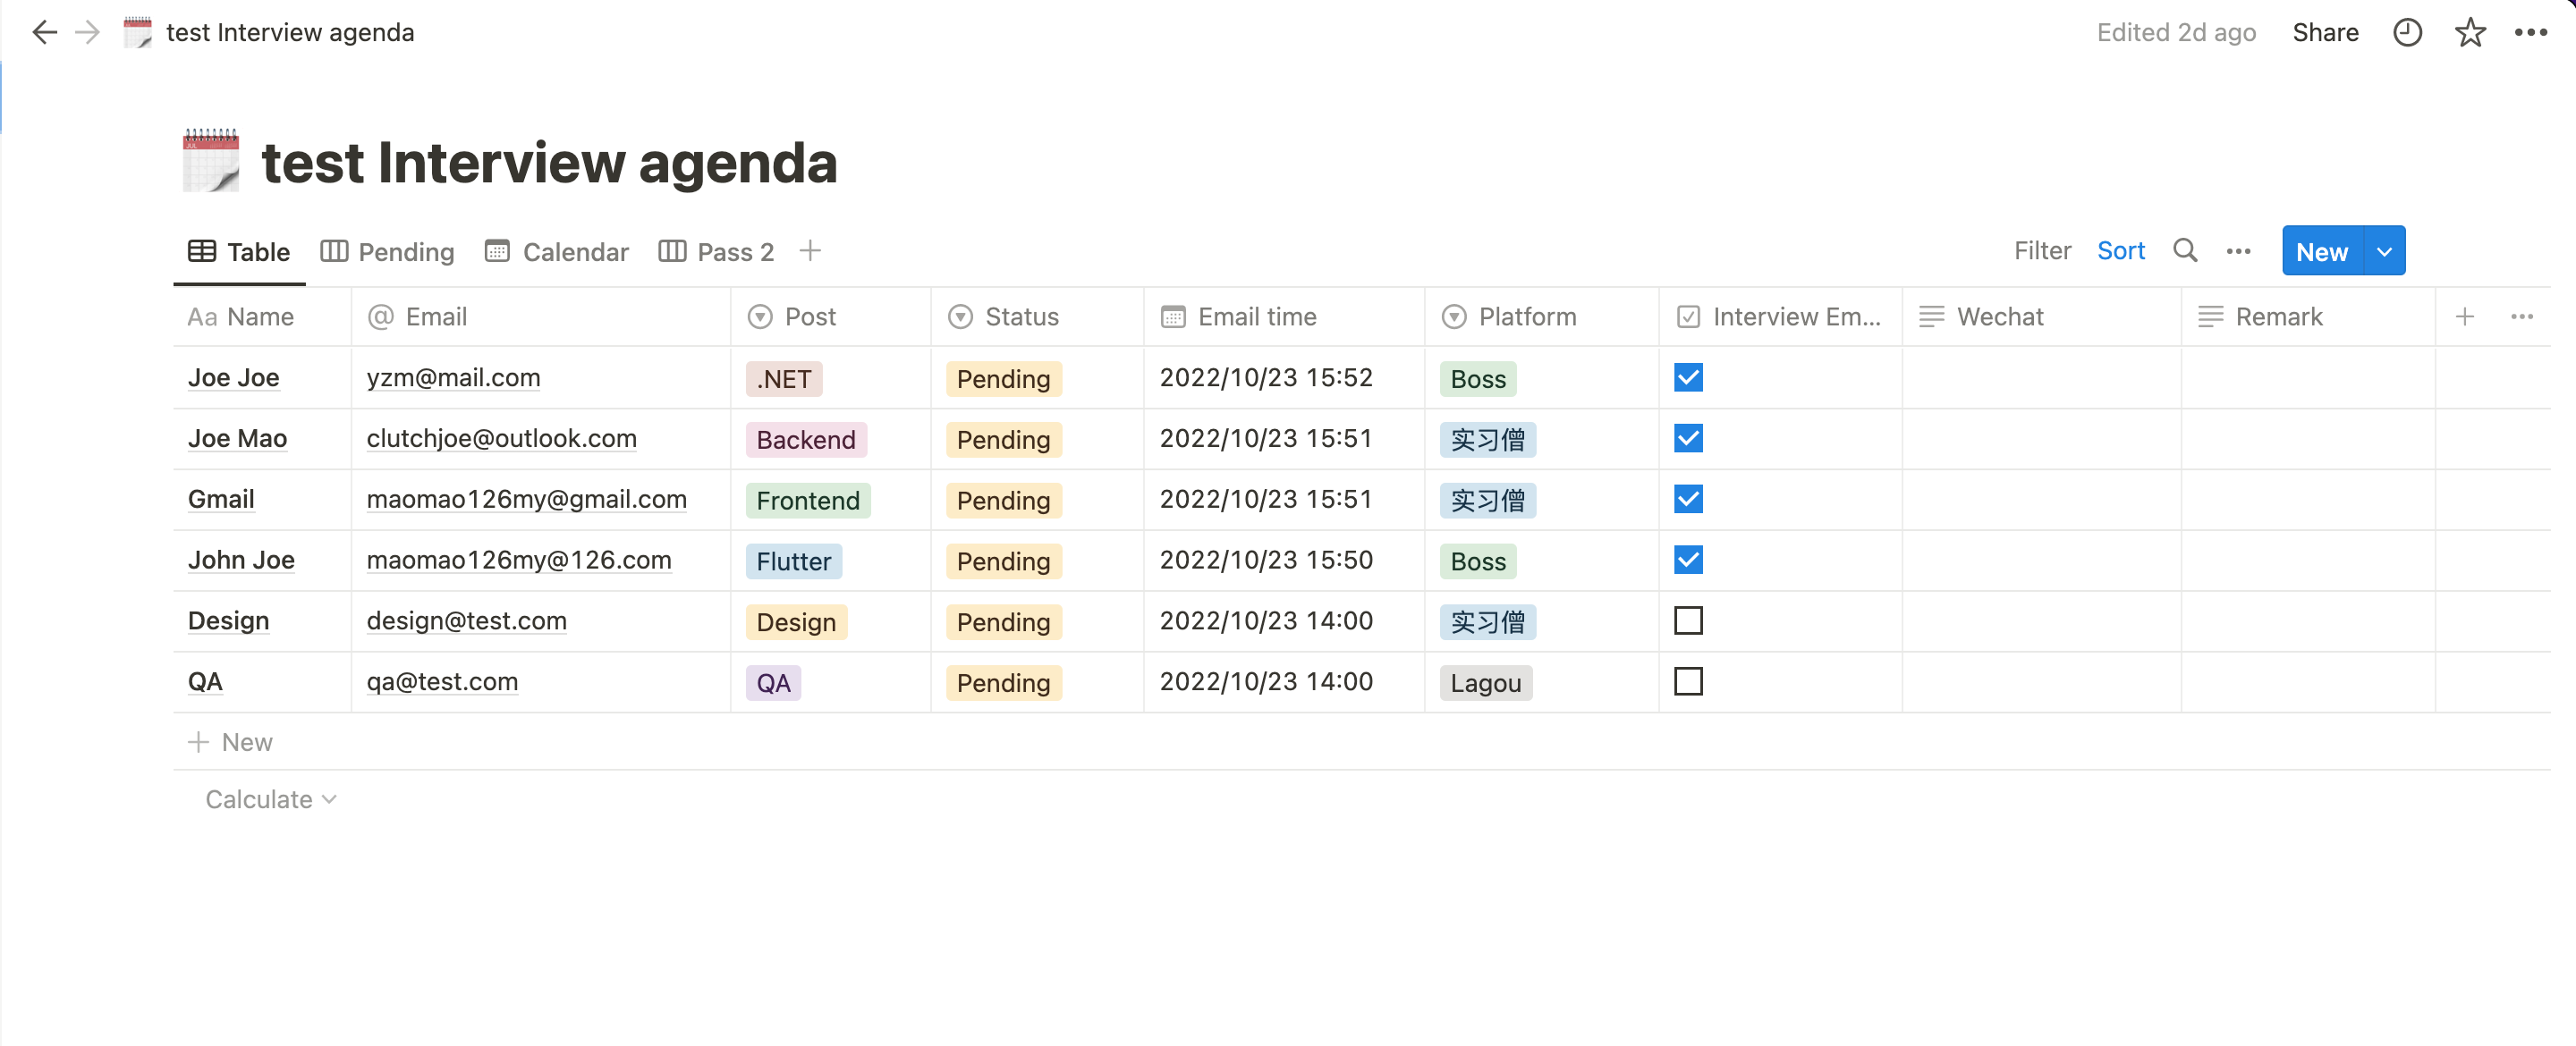This screenshot has height=1046, width=2576.
Task: Open page options three-dot menu top right
Action: pos(2531,32)
